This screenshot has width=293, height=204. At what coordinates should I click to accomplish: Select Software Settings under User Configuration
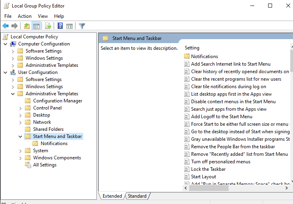click(x=43, y=79)
